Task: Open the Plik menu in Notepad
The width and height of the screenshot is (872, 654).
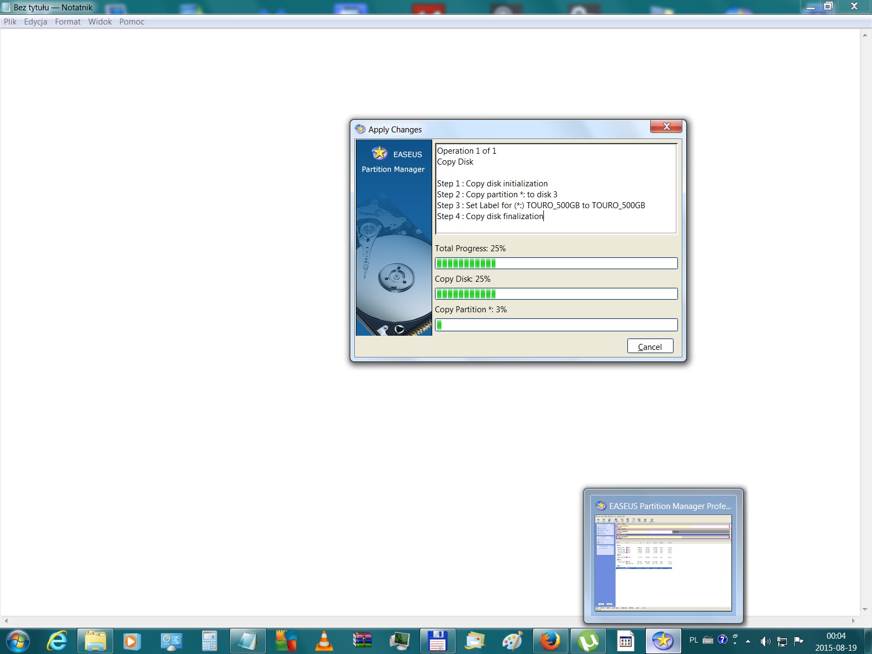Action: point(10,22)
